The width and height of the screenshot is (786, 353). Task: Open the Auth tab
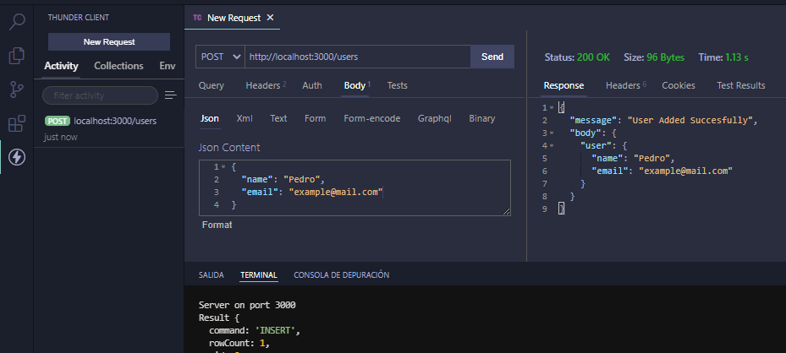tap(312, 85)
